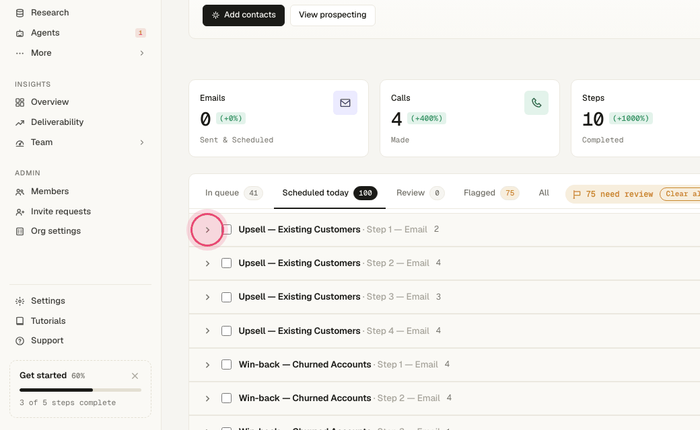
Task: Expand Upsell Existing Customers Step 1 row
Action: click(x=207, y=230)
